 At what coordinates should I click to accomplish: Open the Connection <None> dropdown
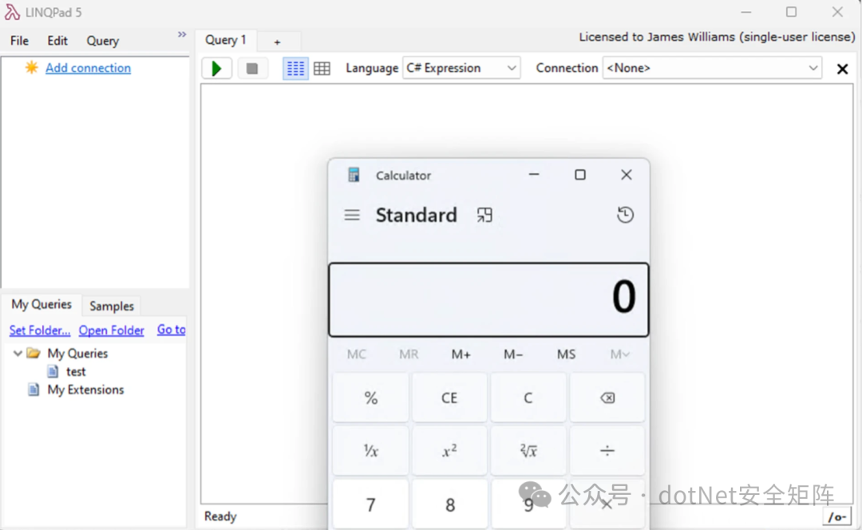pos(712,68)
